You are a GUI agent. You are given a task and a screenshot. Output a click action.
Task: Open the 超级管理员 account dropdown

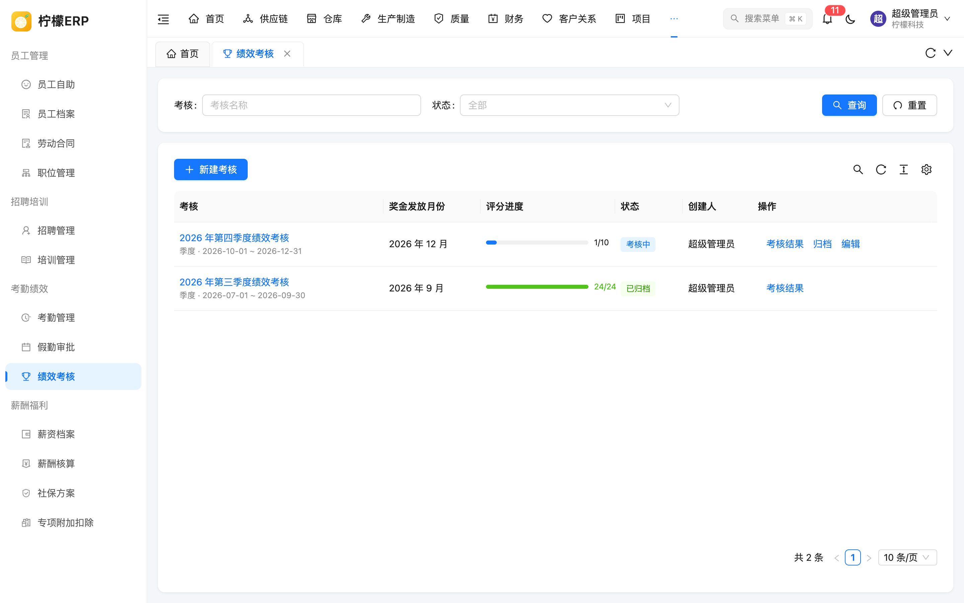[x=911, y=19]
